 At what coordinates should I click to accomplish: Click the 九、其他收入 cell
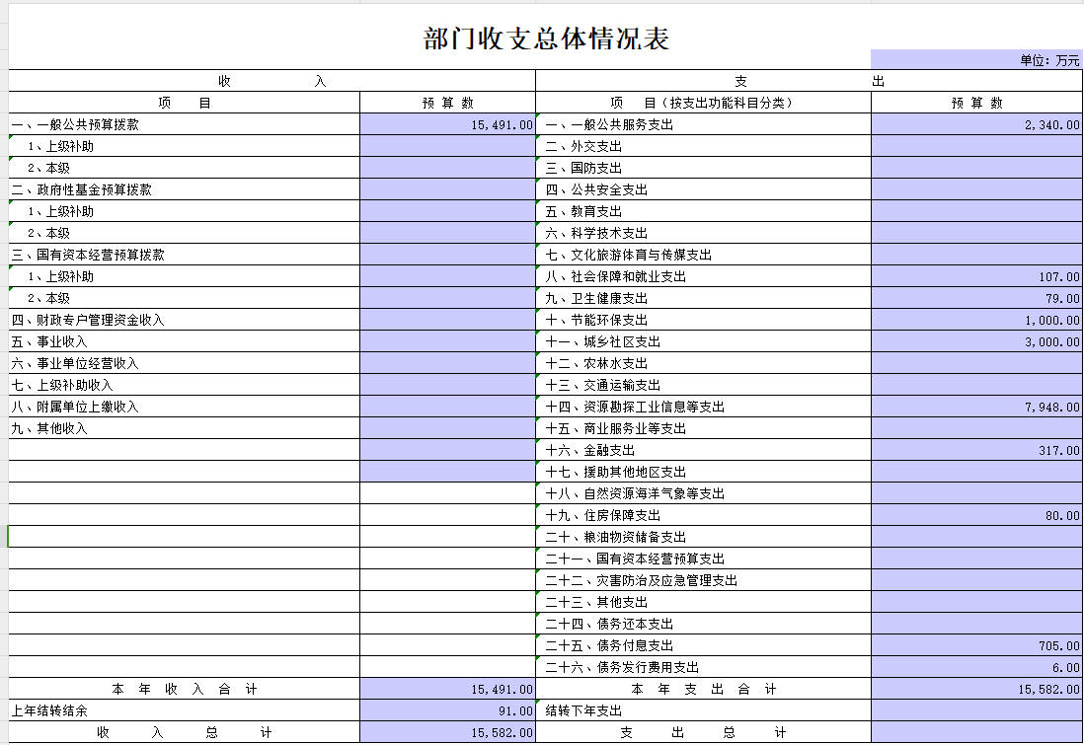[184, 428]
